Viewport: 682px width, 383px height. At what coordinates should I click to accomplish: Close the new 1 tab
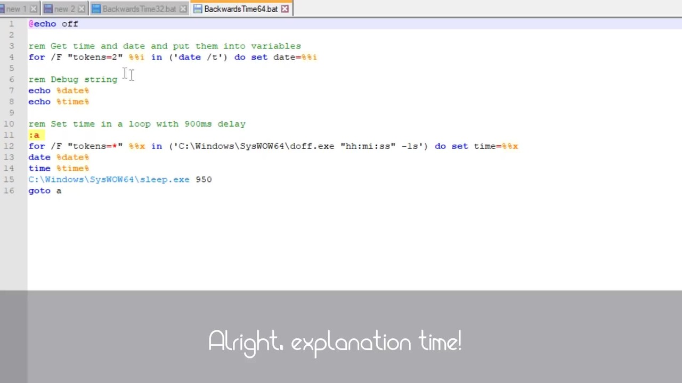point(34,9)
